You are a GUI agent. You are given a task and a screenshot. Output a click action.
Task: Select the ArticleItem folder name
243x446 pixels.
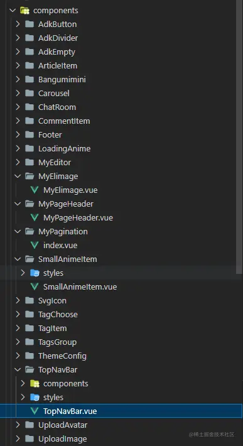pyautogui.click(x=58, y=66)
